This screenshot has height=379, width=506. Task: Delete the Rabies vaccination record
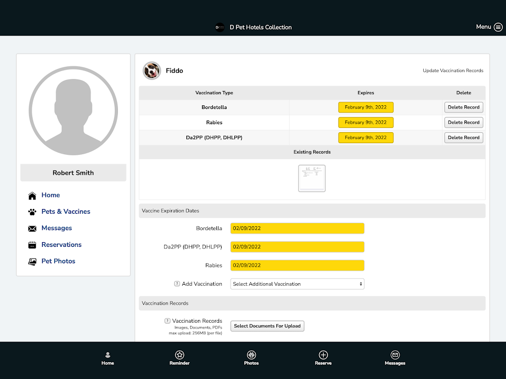[463, 122]
